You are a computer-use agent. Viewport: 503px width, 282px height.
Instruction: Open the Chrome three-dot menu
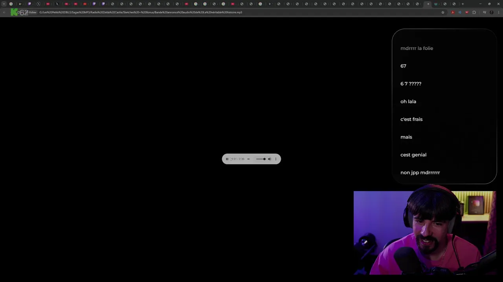pos(499,12)
